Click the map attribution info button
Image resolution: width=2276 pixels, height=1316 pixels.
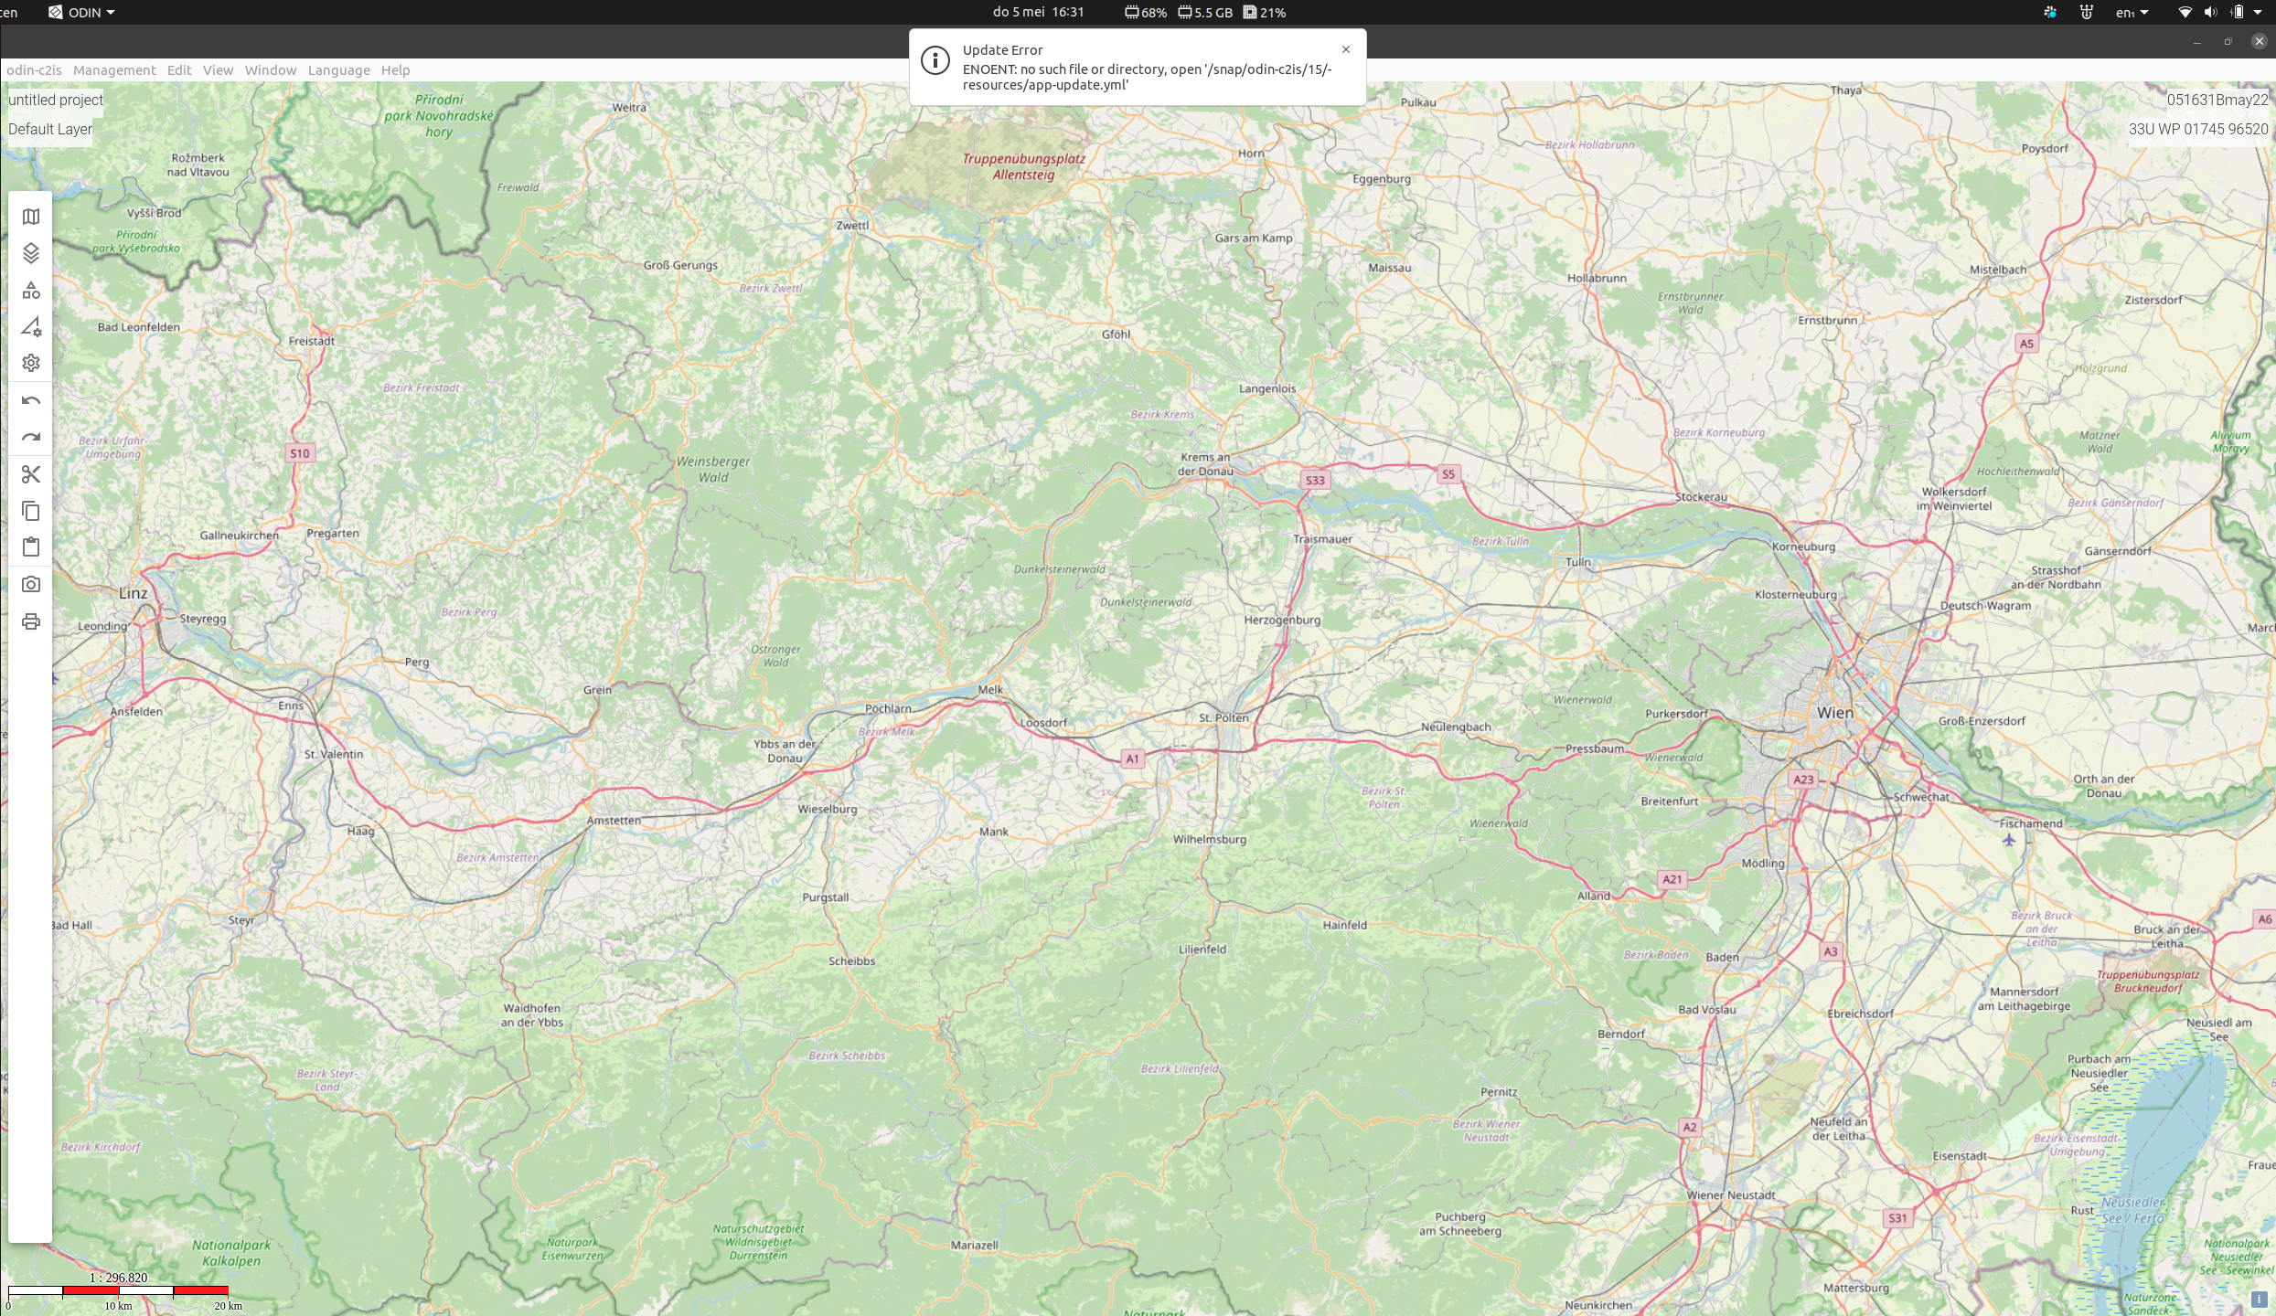coord(2259,1299)
